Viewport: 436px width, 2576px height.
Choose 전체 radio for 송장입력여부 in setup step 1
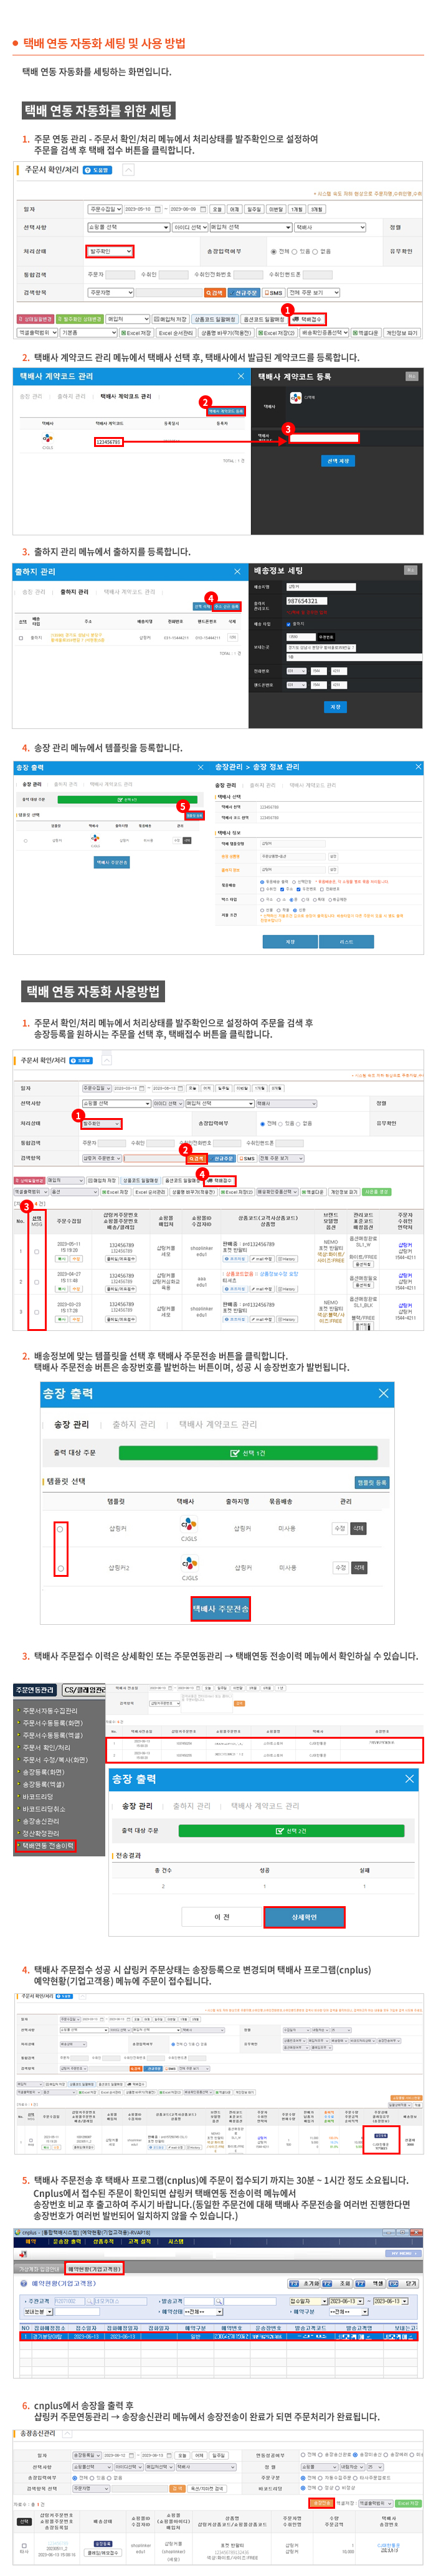click(273, 252)
